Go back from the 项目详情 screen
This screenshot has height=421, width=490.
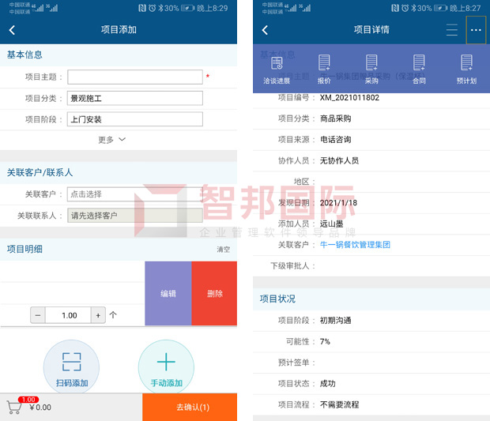click(265, 30)
